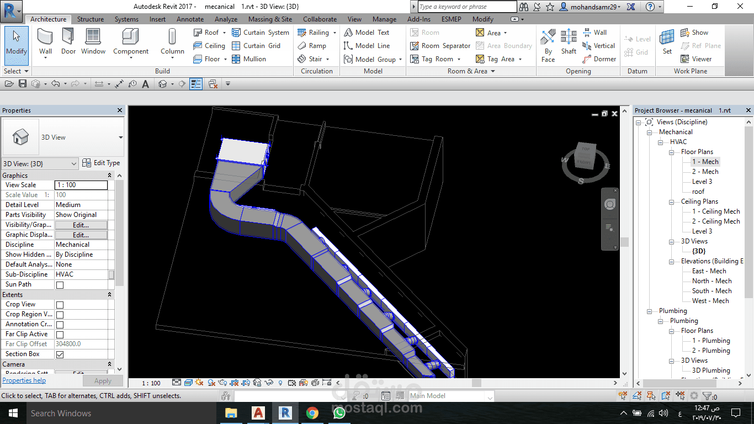Select the Door tool
754x424 pixels.
point(68,43)
